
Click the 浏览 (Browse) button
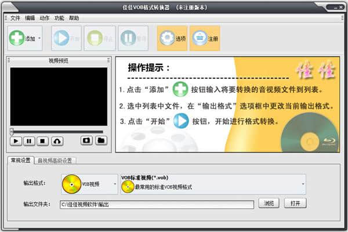tap(269, 203)
